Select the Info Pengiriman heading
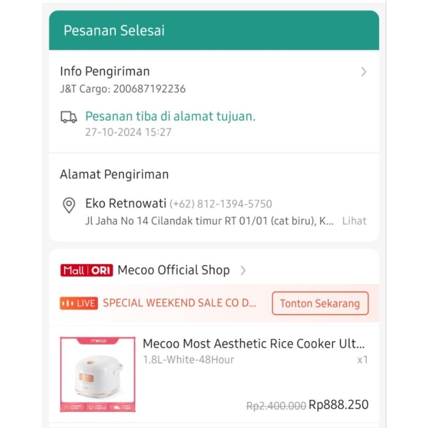This screenshot has width=428, height=428. tap(105, 72)
